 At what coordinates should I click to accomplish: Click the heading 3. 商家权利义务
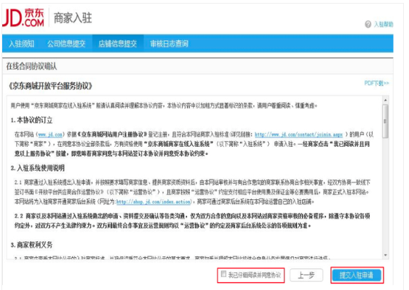pyautogui.click(x=31, y=245)
